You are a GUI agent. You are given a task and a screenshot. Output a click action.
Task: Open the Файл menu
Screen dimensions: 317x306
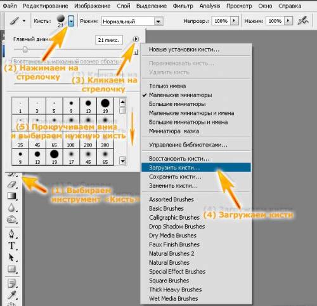tap(10, 6)
